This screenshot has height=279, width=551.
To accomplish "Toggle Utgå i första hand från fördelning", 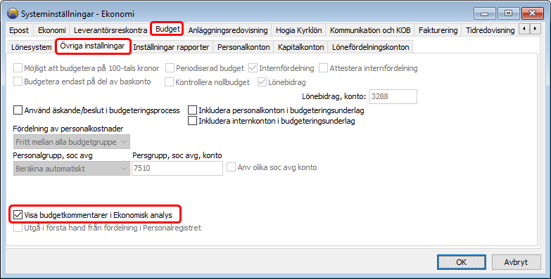I will tap(18, 228).
